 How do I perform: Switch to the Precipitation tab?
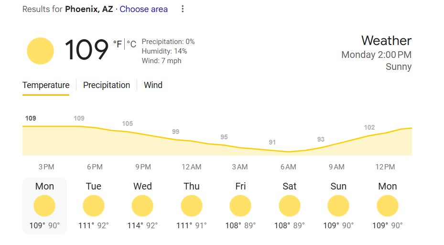tap(107, 85)
